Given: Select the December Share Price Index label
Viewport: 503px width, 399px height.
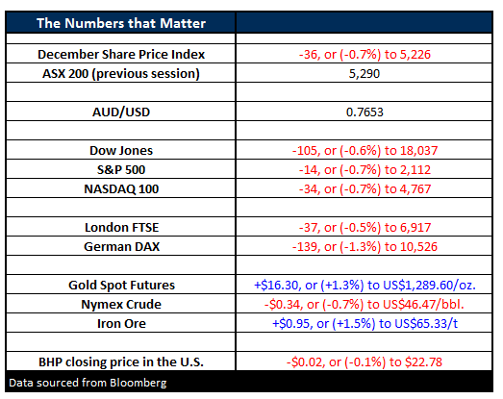Looking at the screenshot, I should tap(121, 54).
